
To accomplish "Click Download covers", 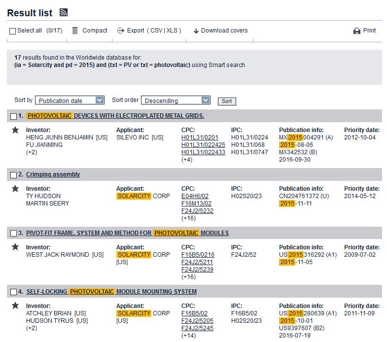I will [x=224, y=31].
